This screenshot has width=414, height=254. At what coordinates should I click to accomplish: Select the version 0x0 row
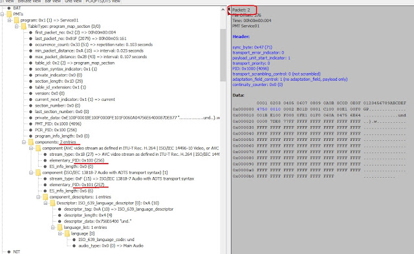point(50,93)
